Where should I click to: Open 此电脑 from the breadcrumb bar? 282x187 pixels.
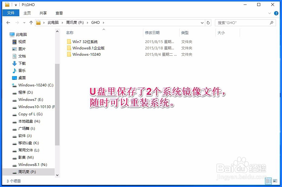54,22
